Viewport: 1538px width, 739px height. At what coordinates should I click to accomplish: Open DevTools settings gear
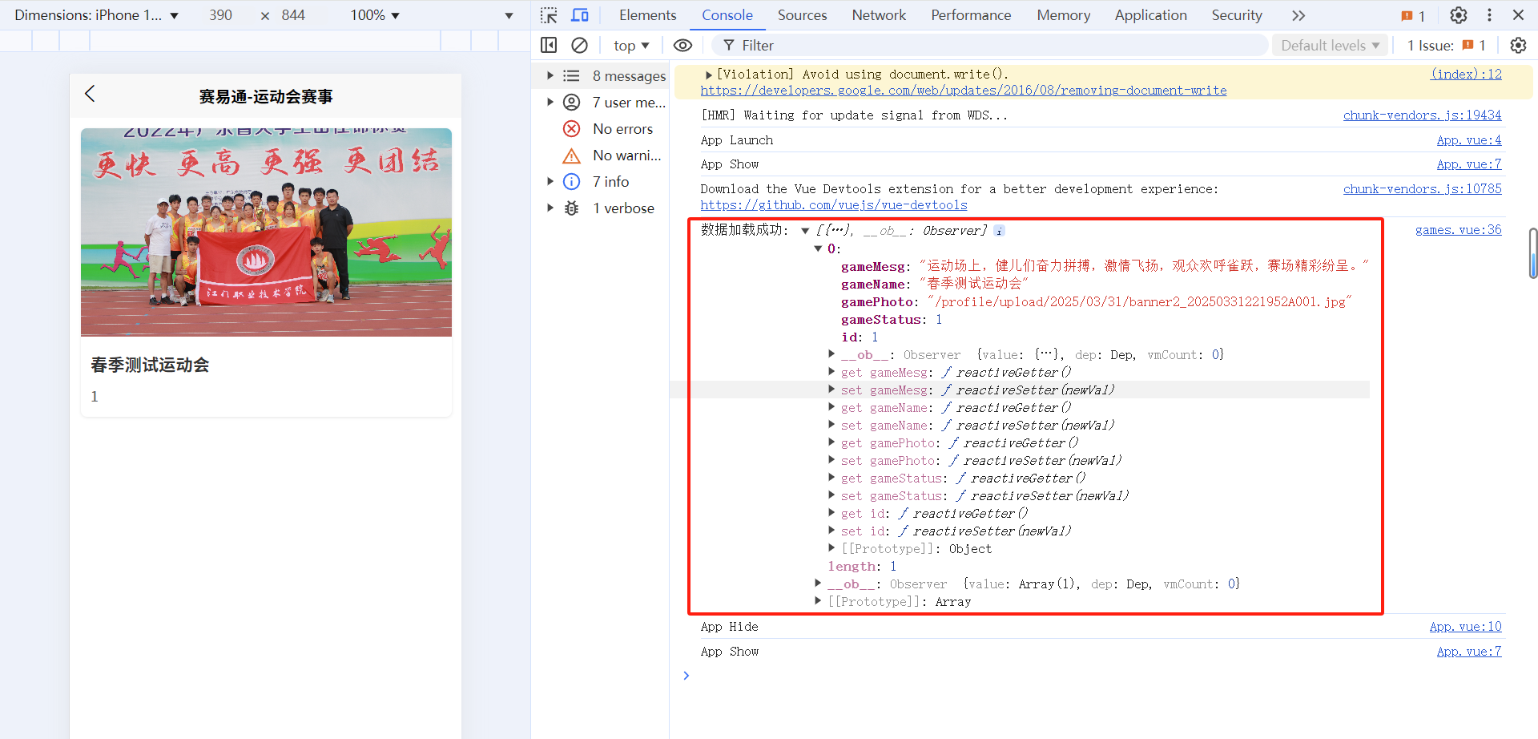click(1459, 15)
